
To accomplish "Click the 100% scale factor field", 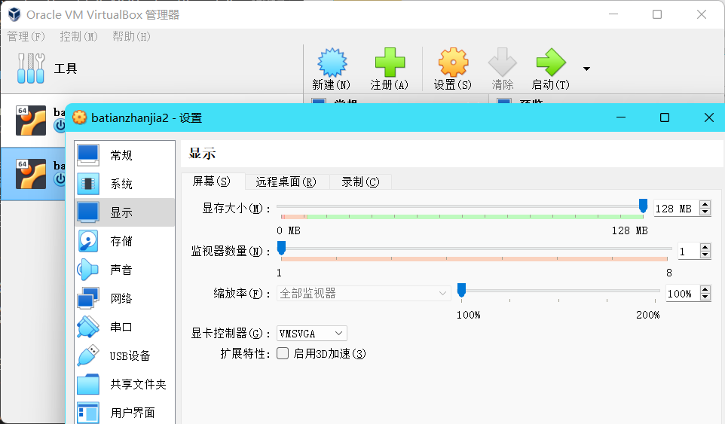I will 683,293.
